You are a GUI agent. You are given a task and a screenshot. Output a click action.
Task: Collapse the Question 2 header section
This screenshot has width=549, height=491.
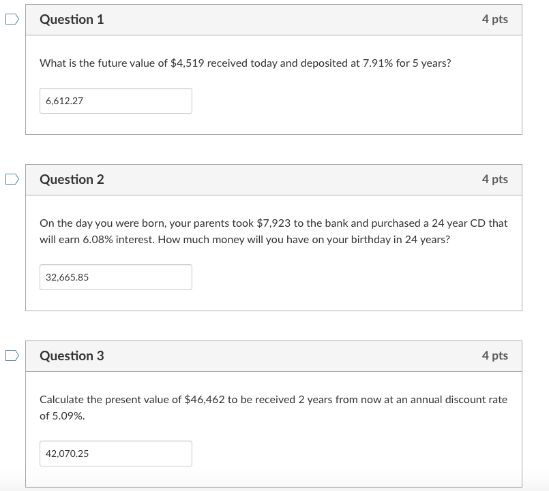pyautogui.click(x=273, y=180)
